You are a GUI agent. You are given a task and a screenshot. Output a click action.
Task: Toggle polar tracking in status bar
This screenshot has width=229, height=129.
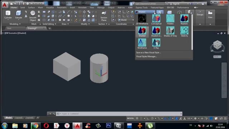tap(152, 119)
